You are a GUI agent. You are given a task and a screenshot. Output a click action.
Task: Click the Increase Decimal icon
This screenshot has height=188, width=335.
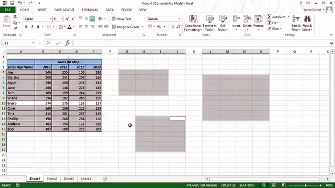(x=172, y=27)
